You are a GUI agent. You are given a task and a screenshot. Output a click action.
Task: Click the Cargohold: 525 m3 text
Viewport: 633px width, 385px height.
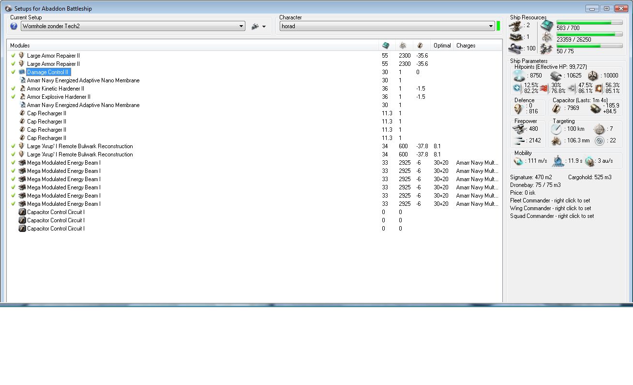click(x=589, y=177)
